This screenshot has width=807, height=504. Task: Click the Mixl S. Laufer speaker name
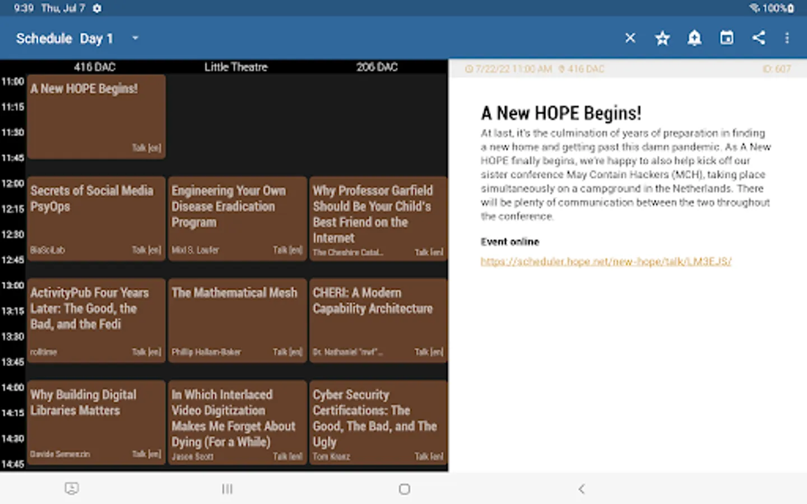[195, 250]
